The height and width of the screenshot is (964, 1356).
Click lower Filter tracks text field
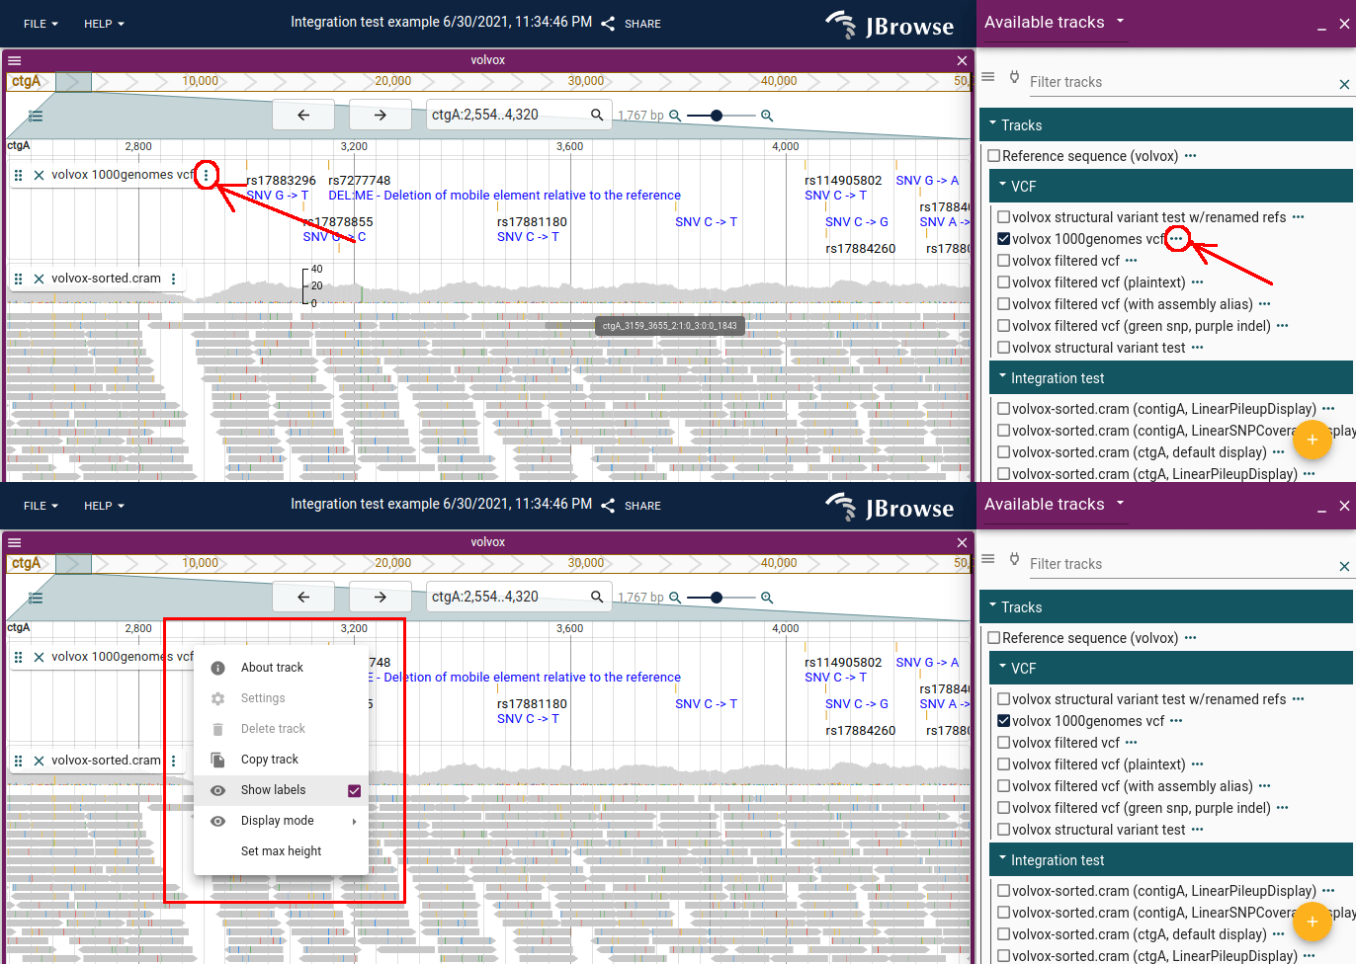click(x=1181, y=564)
